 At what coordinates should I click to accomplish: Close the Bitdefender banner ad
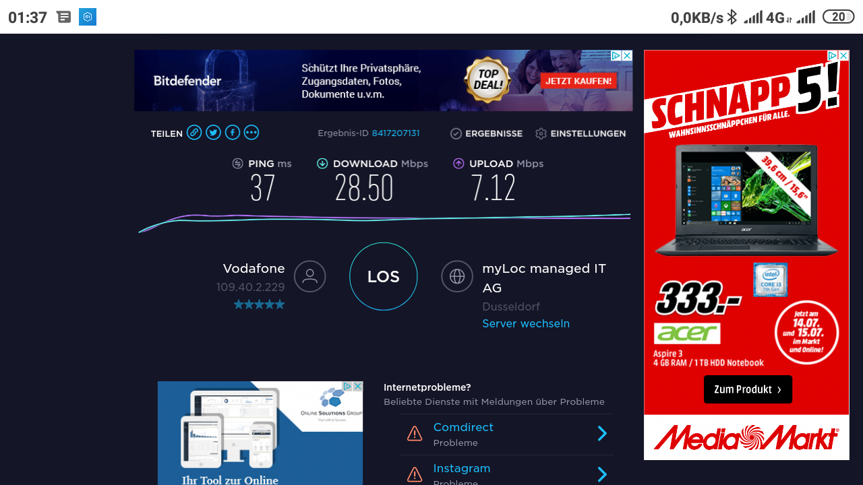[x=627, y=56]
